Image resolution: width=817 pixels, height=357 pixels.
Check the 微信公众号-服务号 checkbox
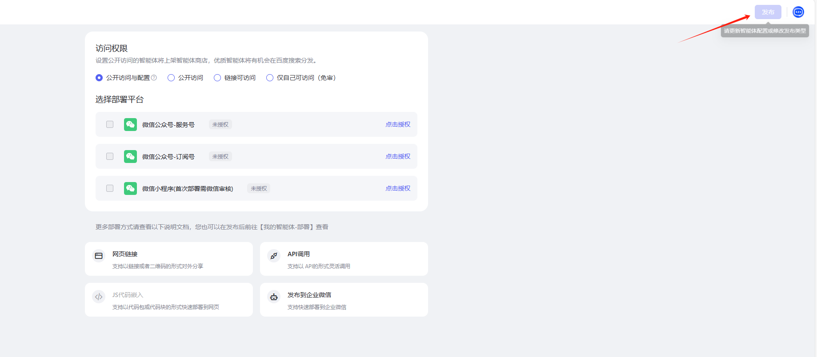tap(110, 124)
